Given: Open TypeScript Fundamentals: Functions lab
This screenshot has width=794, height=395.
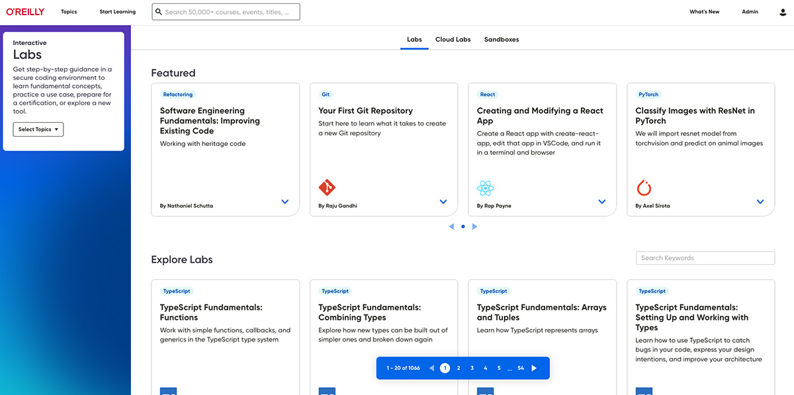Looking at the screenshot, I should pyautogui.click(x=211, y=312).
